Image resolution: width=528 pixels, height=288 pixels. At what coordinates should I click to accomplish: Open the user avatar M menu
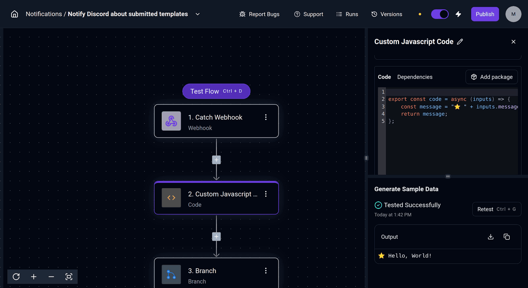point(513,14)
